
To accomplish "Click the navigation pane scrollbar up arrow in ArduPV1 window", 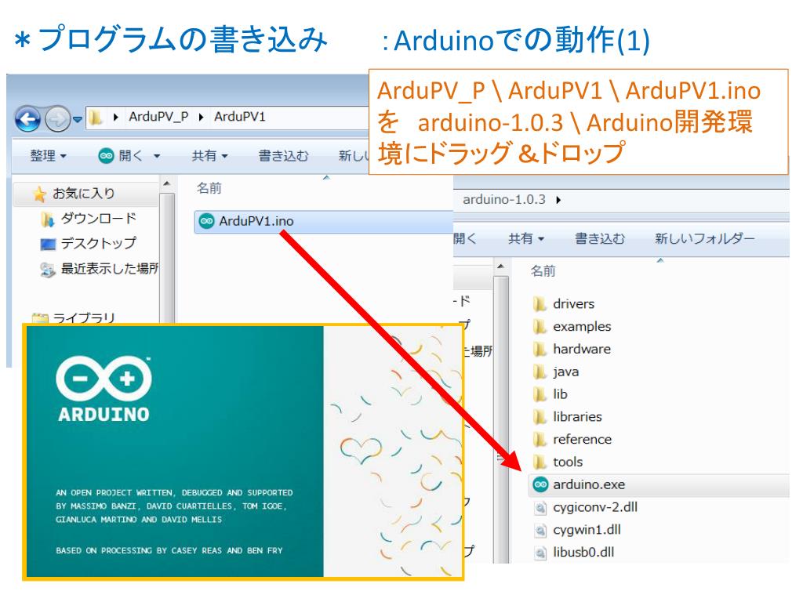I will (166, 183).
